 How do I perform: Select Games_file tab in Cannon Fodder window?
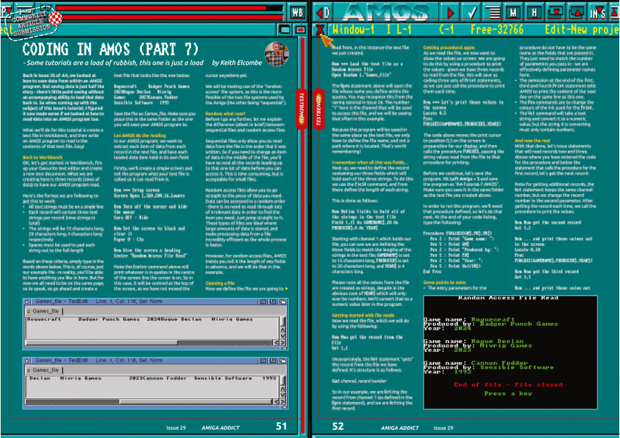click(x=43, y=370)
